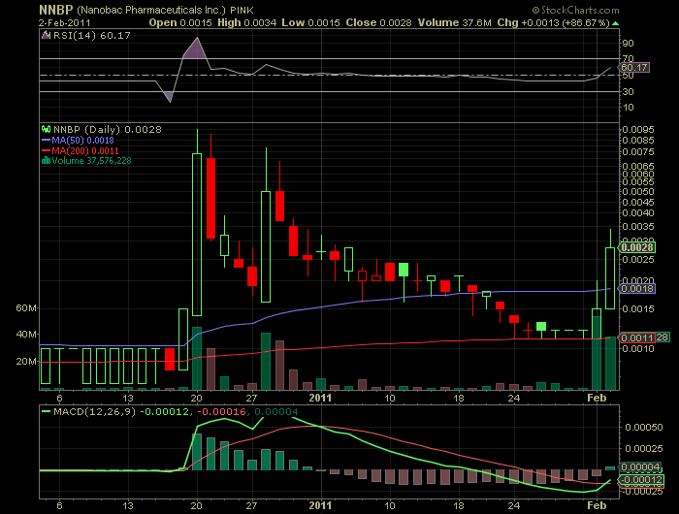
Task: Click the volume bars icon in the legend
Action: [46, 161]
